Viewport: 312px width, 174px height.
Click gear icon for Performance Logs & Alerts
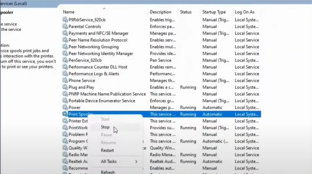(65, 74)
